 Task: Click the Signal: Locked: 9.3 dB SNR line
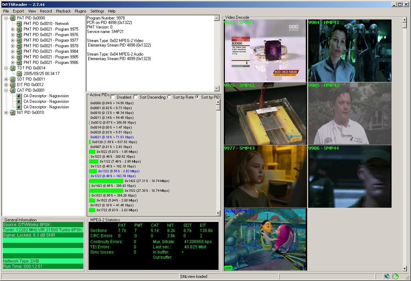pyautogui.click(x=43, y=235)
